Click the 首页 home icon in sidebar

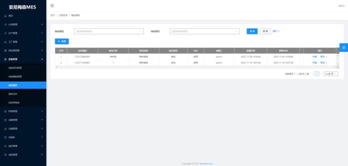click(5, 16)
